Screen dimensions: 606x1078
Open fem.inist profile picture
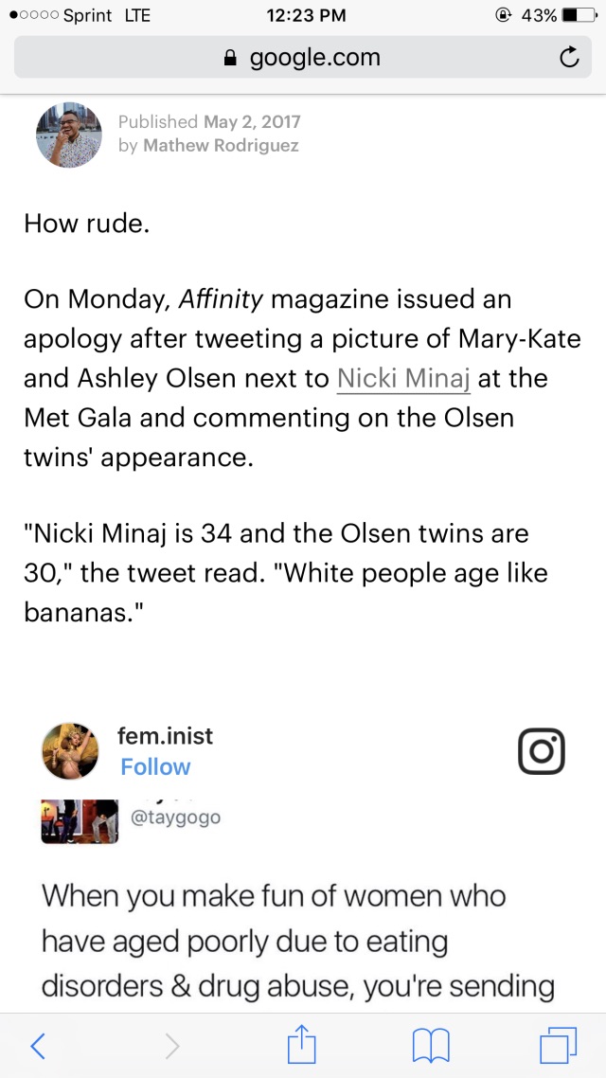tap(70, 752)
